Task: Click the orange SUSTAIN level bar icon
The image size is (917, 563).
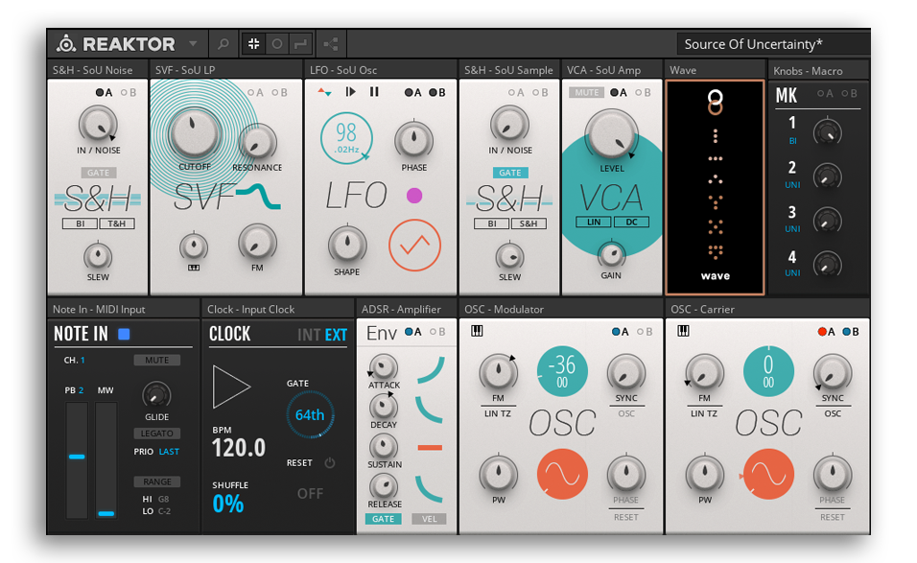Action: tap(430, 448)
